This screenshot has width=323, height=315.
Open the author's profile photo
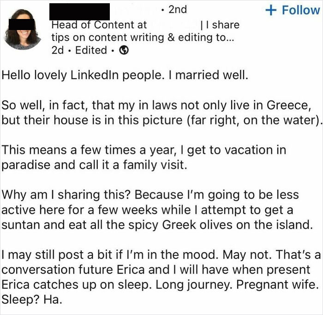point(23,29)
